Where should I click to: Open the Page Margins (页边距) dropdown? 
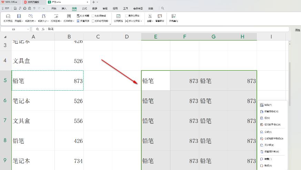(x=19, y=18)
